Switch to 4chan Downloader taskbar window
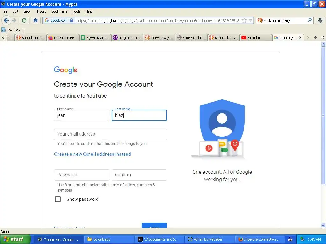This screenshot has width=326, height=244. [210, 239]
